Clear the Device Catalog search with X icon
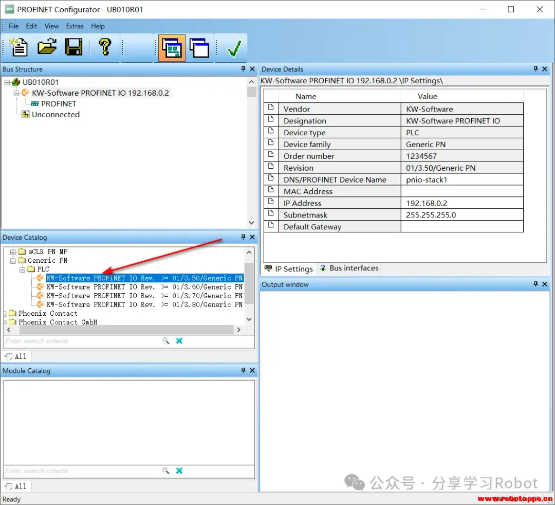Screen dimensions: 555x505 click(x=179, y=340)
